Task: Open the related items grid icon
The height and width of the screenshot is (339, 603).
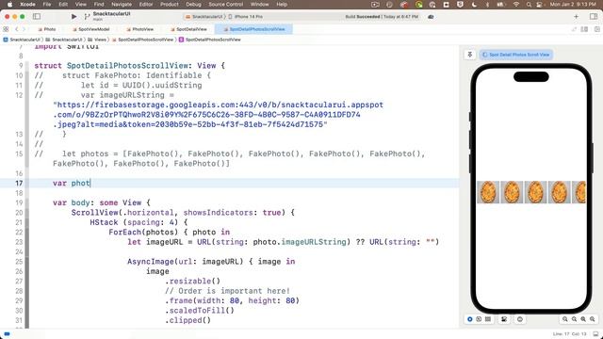Action: 6,29
